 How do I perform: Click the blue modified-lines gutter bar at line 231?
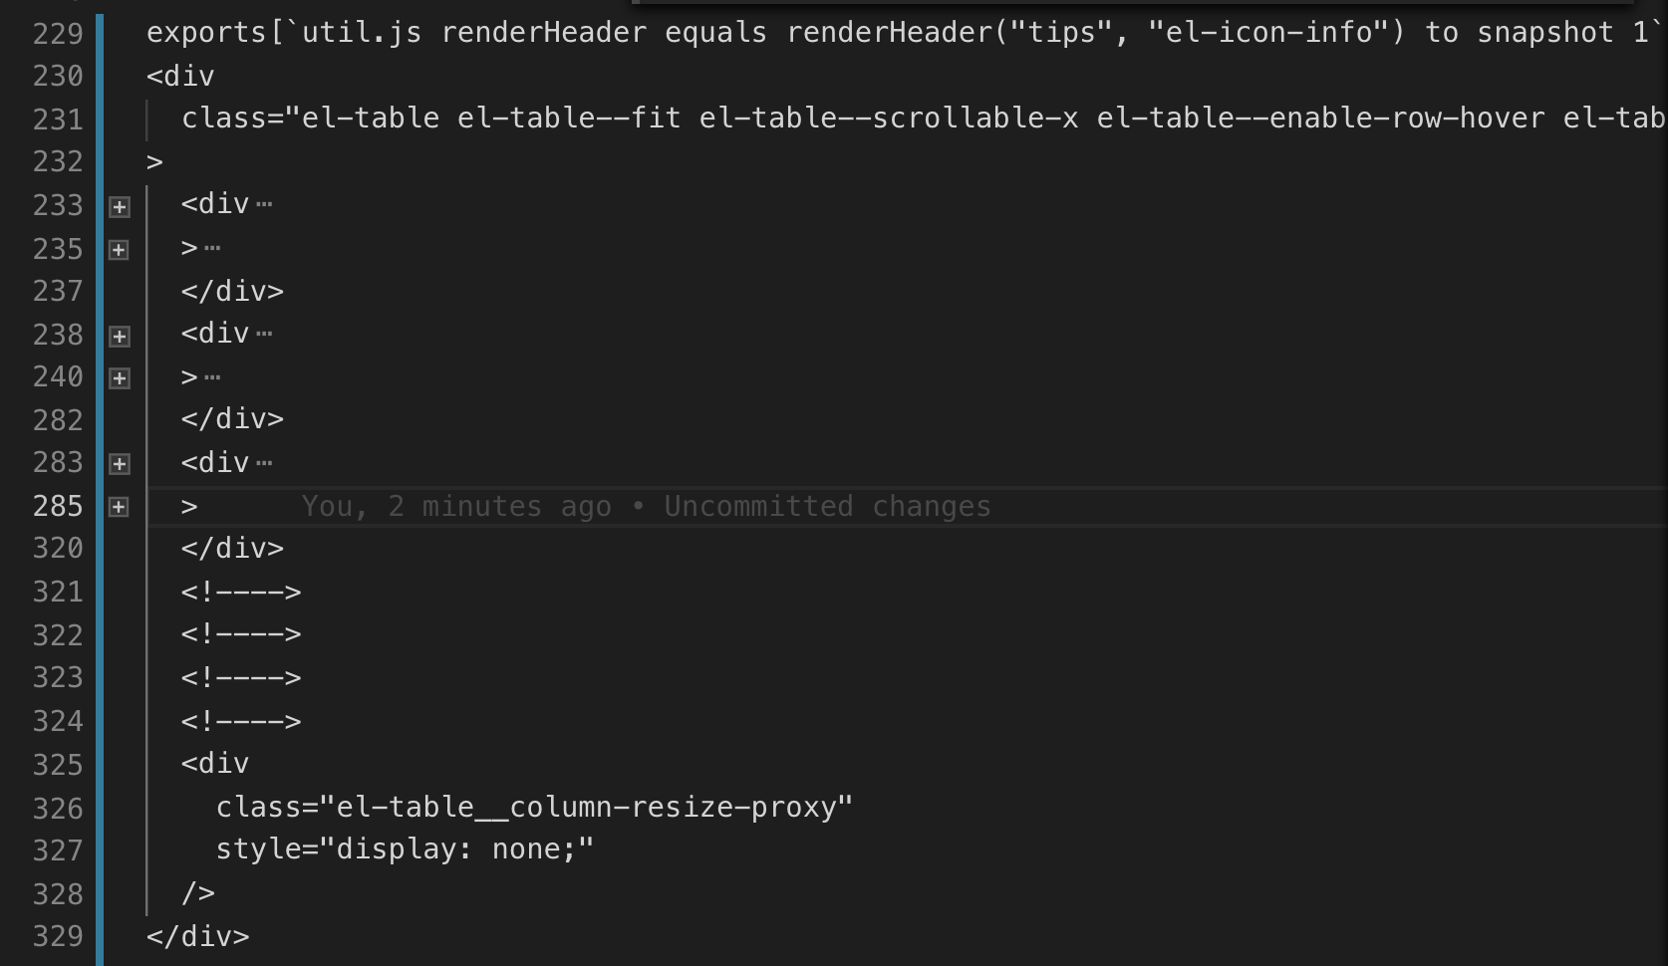coord(100,120)
